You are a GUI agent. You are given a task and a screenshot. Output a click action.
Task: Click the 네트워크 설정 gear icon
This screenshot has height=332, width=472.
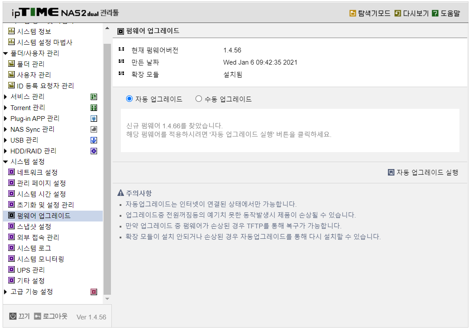(11, 172)
